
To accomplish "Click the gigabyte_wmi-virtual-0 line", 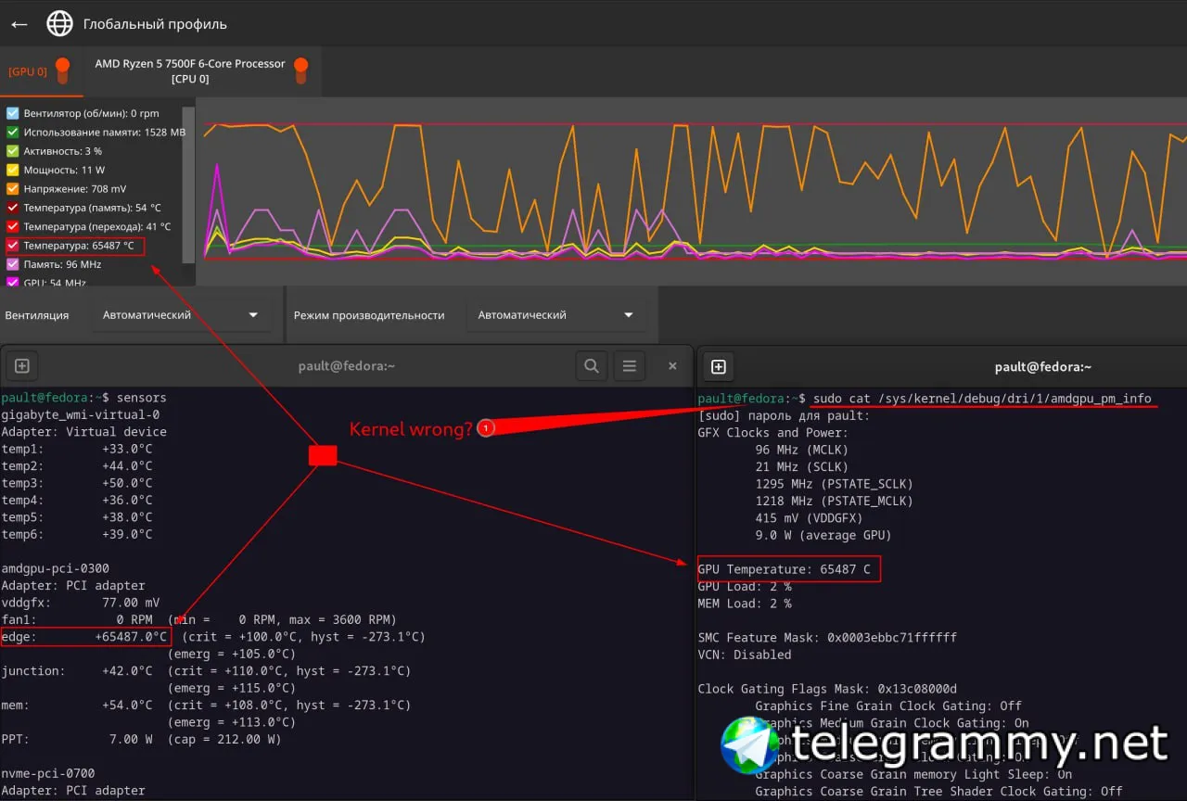I will coord(81,414).
